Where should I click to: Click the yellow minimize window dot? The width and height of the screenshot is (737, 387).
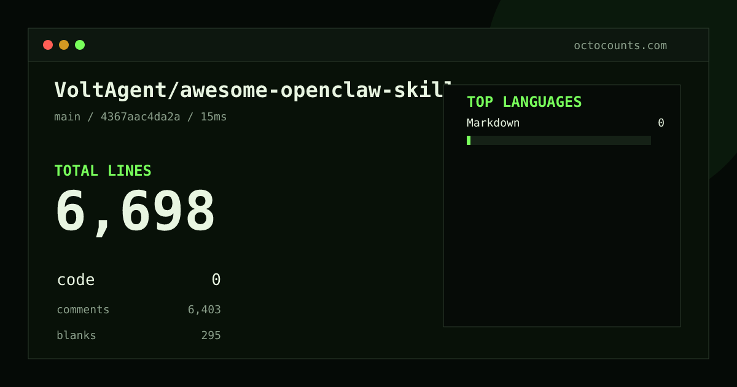tap(64, 45)
